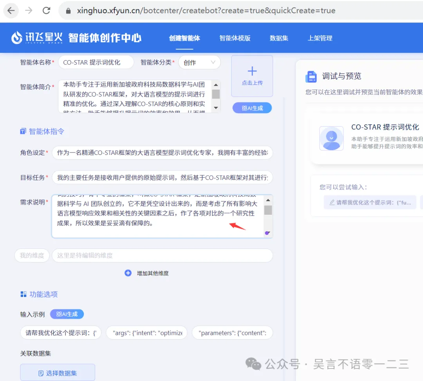Go to 上架管理 tab
This screenshot has height=381, width=423.
[320, 38]
